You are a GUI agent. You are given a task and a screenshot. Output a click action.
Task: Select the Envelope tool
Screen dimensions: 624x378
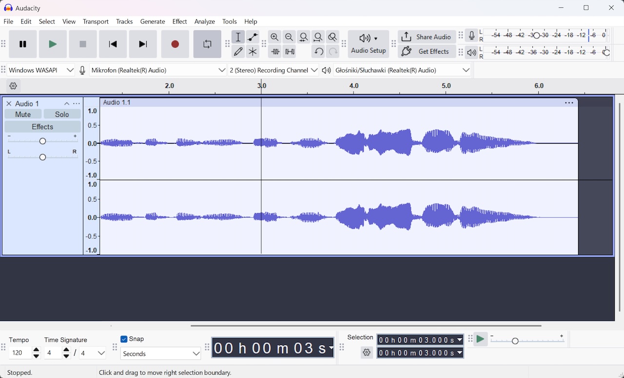253,37
